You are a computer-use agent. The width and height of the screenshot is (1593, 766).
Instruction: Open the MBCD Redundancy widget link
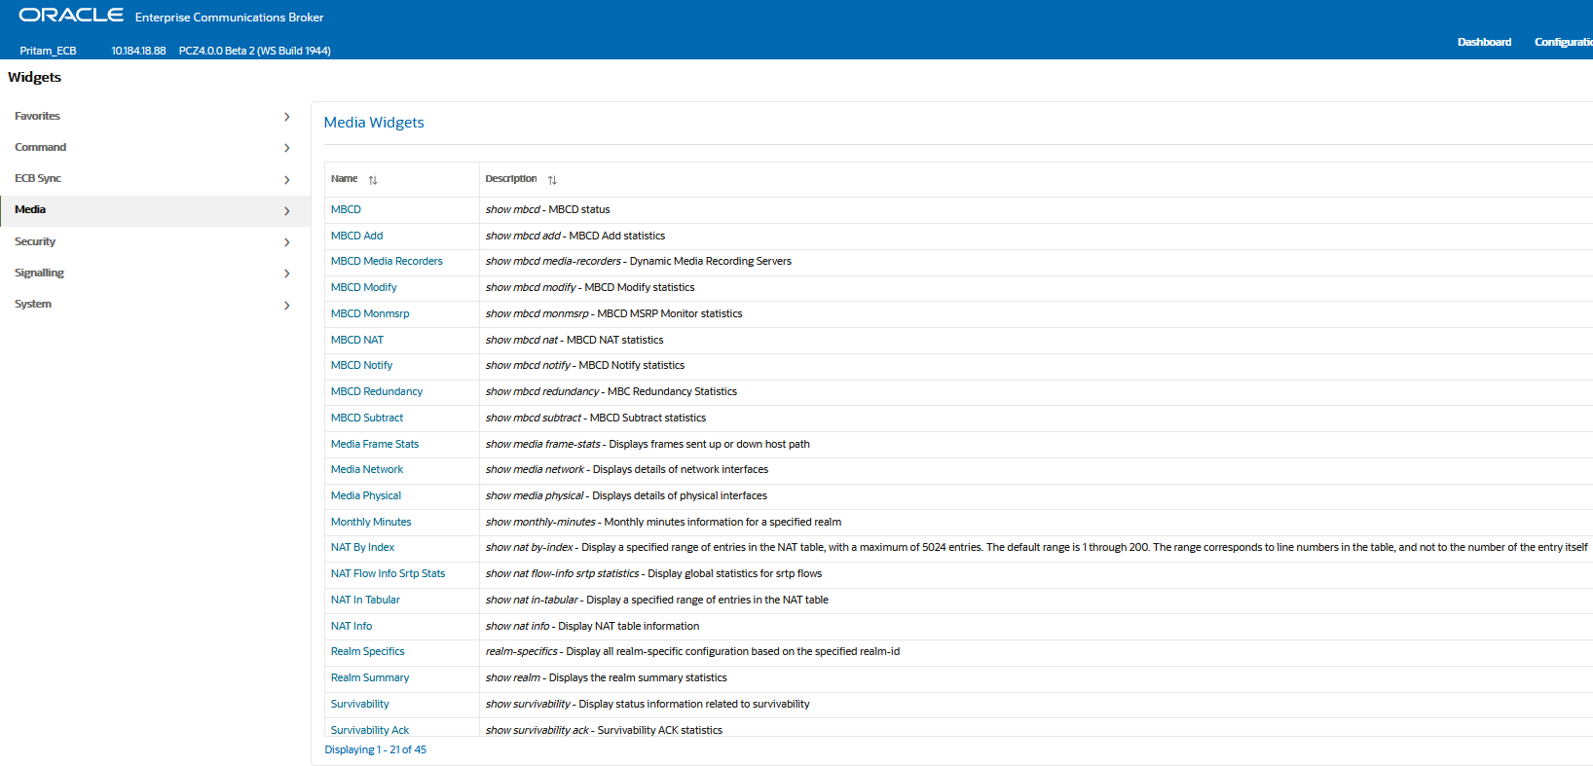tap(377, 391)
